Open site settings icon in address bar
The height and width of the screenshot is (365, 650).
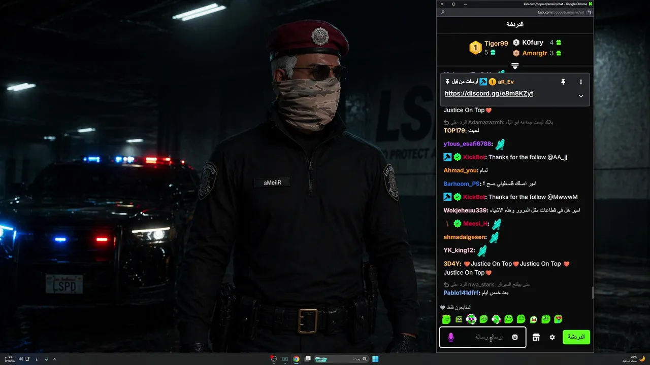click(589, 12)
